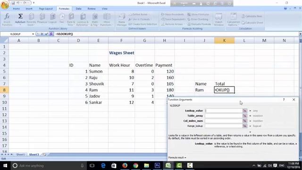Click Table_array range selector icon
The height and width of the screenshot is (170, 302).
coord(244,116)
